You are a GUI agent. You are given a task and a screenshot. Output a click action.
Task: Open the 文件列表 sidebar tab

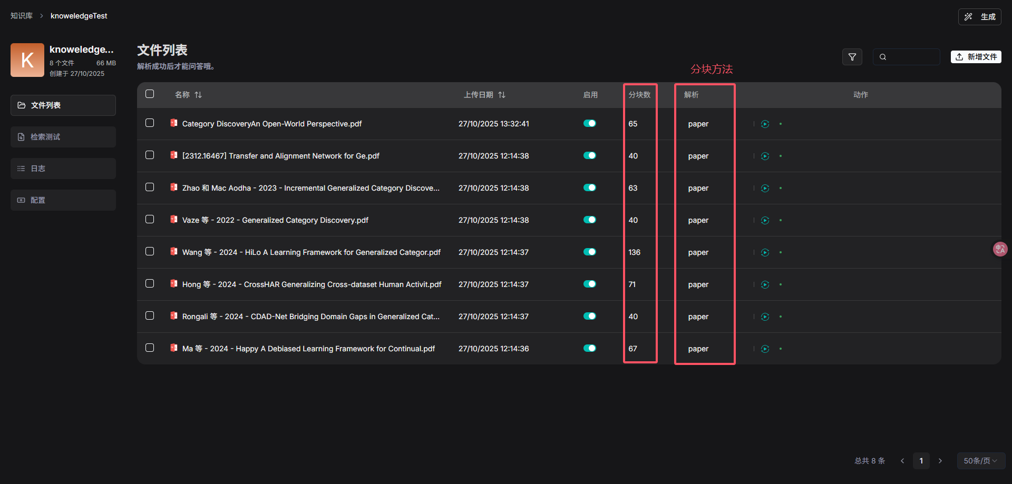63,105
